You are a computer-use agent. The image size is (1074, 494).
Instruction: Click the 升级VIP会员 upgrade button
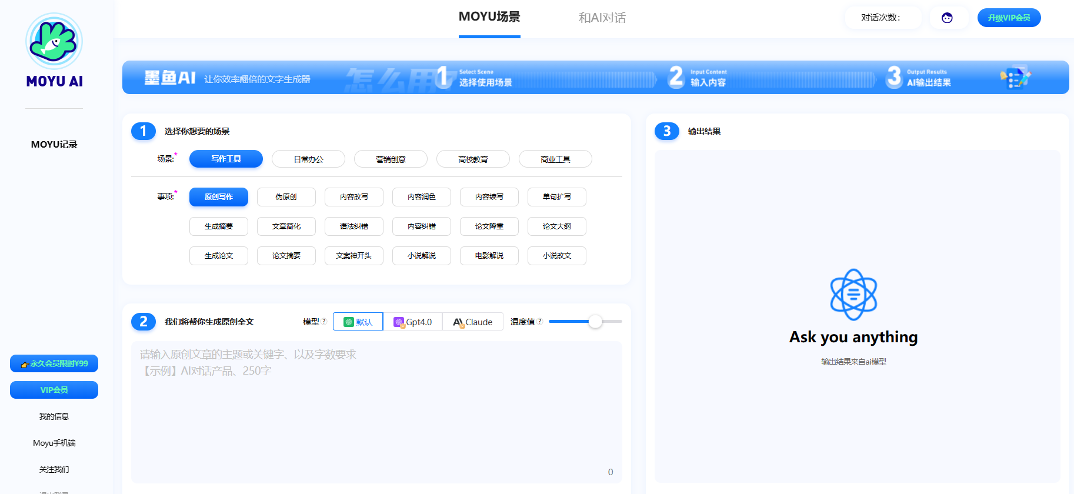[1009, 18]
